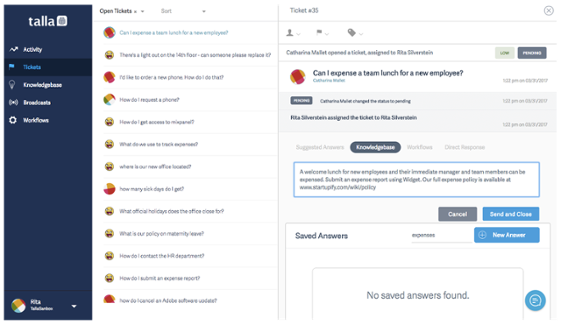The width and height of the screenshot is (561, 325).
Task: Open ticket 'How do I get access to mixpanel?'
Action: click(x=157, y=122)
